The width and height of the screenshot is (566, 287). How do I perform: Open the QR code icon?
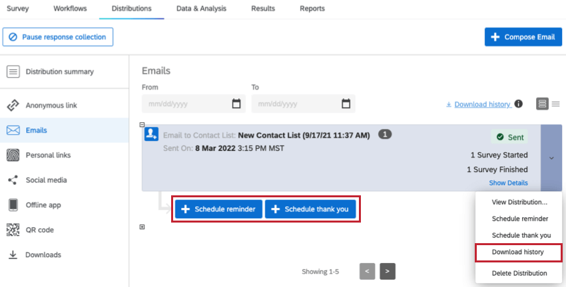coord(13,230)
